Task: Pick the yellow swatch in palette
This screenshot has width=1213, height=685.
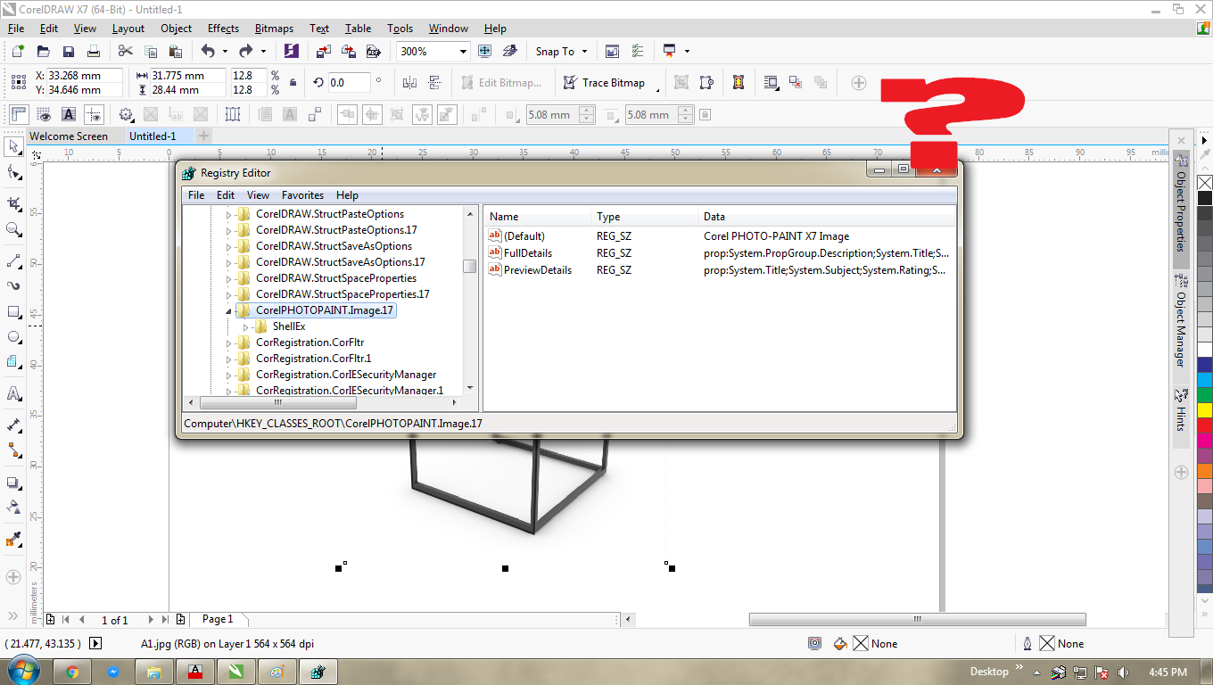Action: click(x=1205, y=410)
